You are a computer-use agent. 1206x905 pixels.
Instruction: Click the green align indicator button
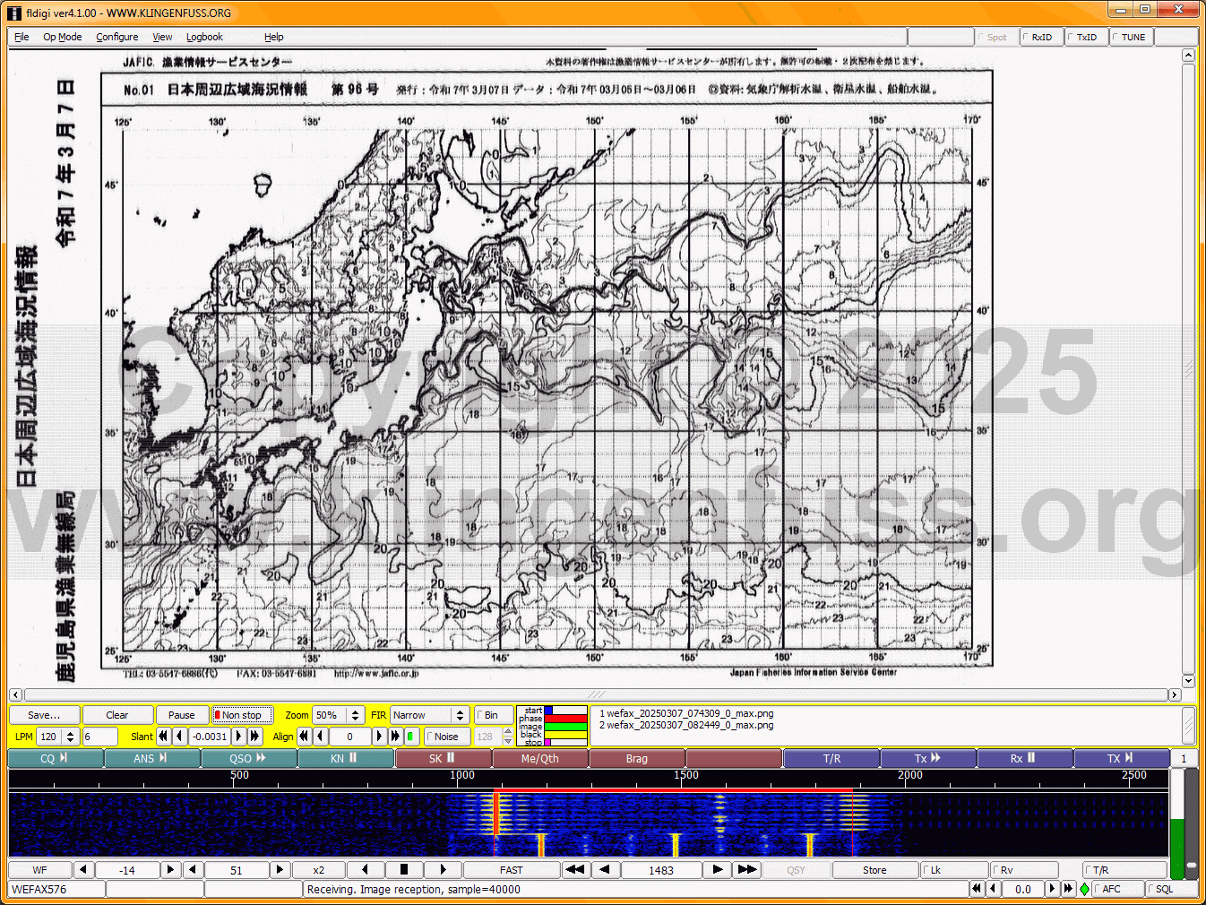click(410, 737)
